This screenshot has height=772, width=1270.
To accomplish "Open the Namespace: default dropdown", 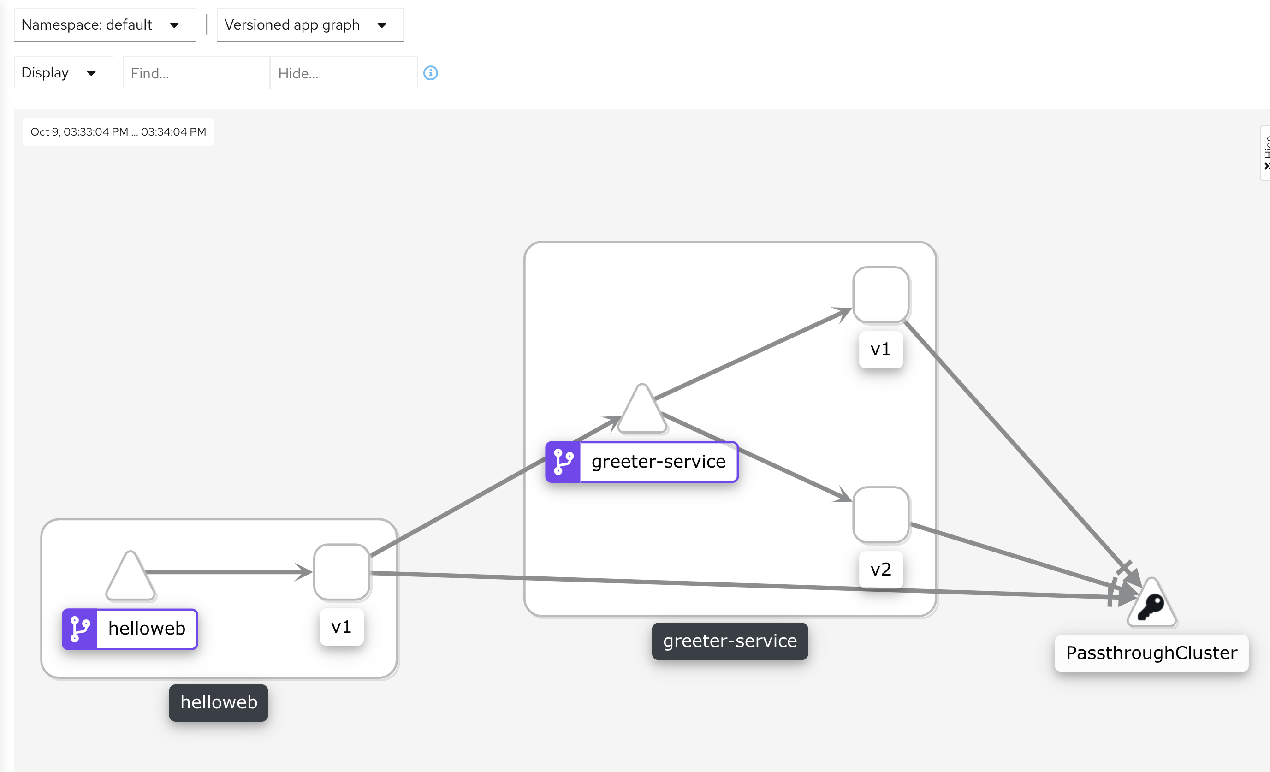I will tap(105, 25).
